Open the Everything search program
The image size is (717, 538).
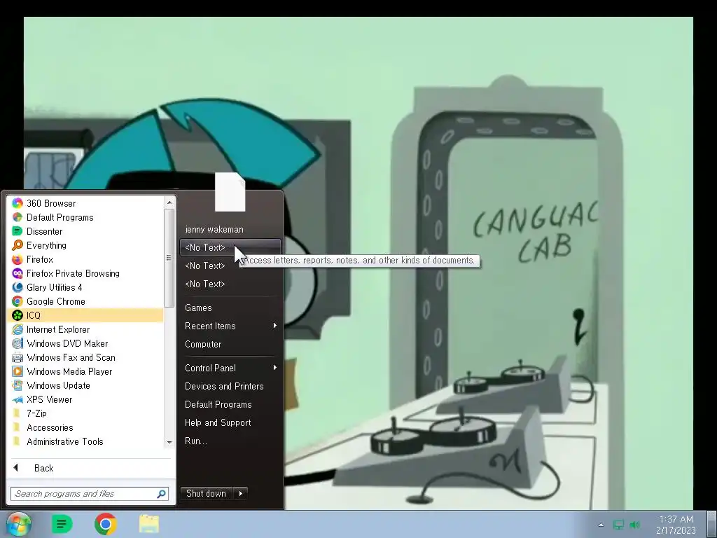tap(85, 245)
